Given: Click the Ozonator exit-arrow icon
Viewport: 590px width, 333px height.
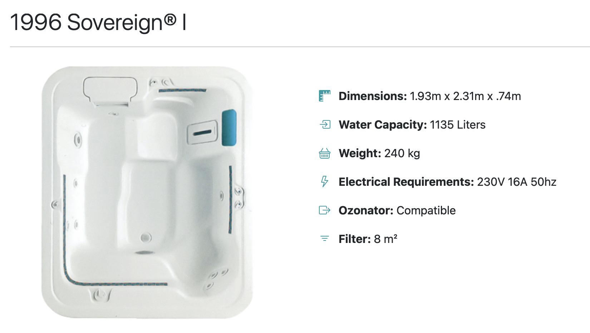Looking at the screenshot, I should coord(324,210).
